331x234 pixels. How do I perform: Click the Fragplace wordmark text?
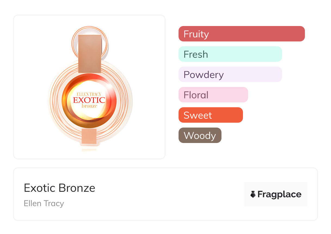(279, 194)
